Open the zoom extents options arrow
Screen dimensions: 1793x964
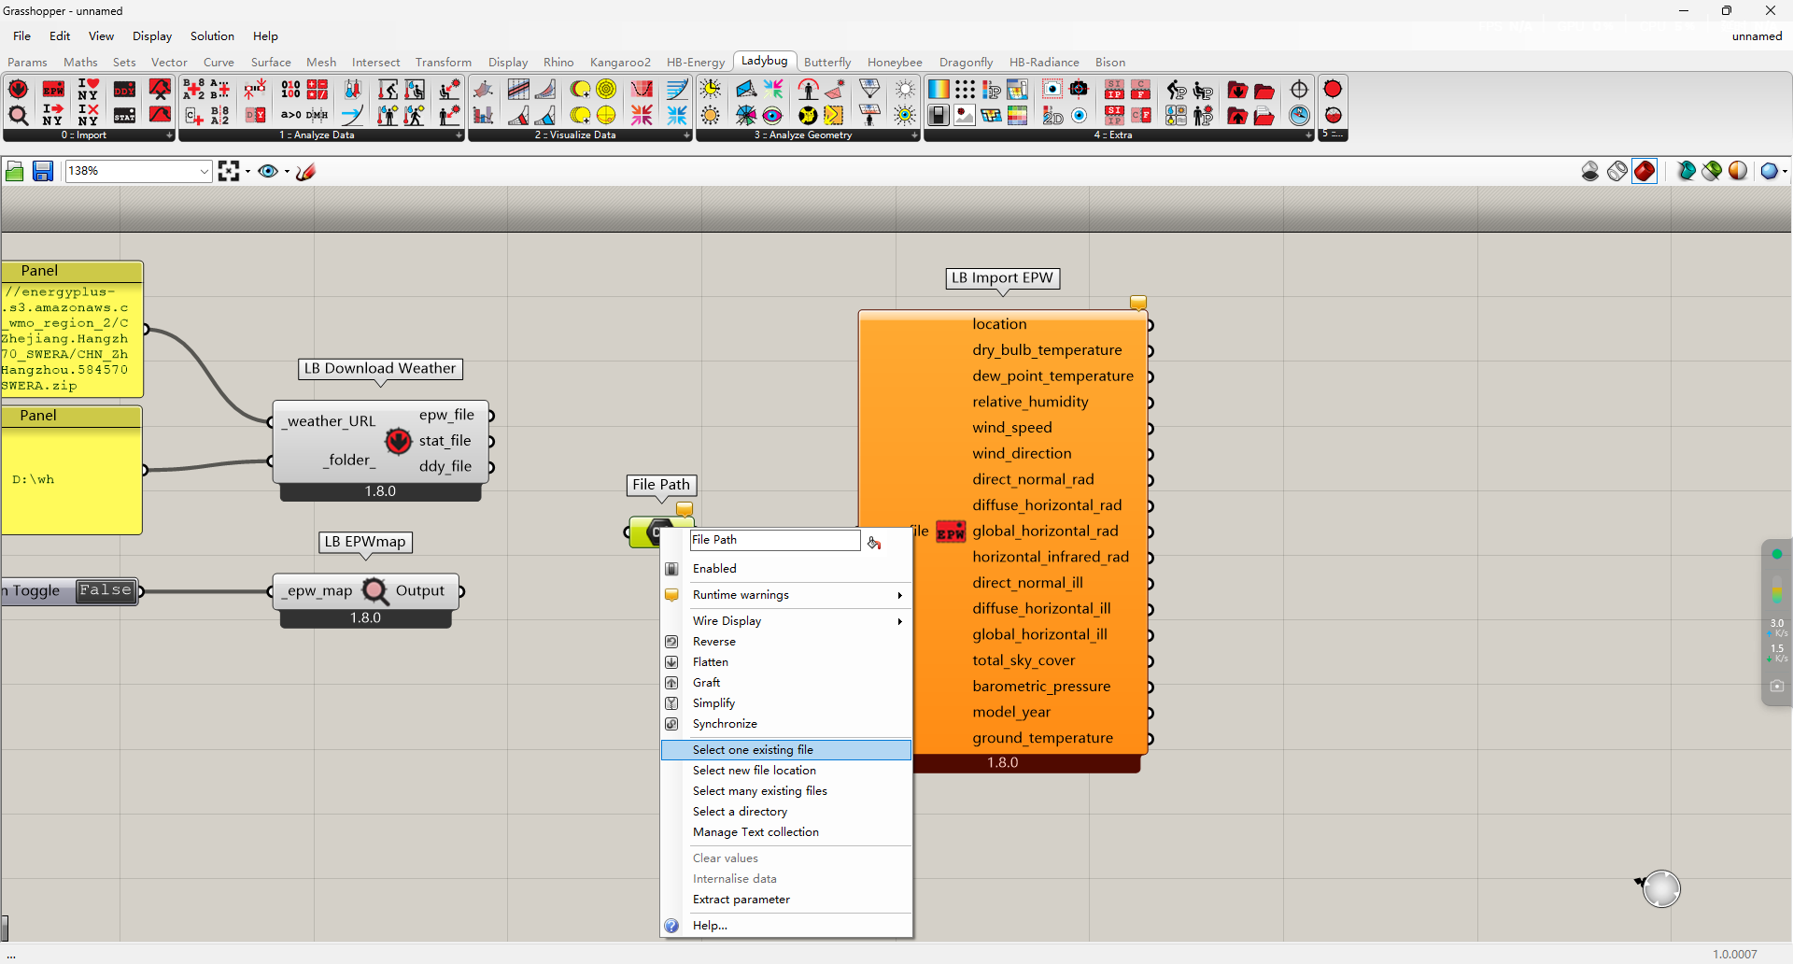pyautogui.click(x=247, y=171)
